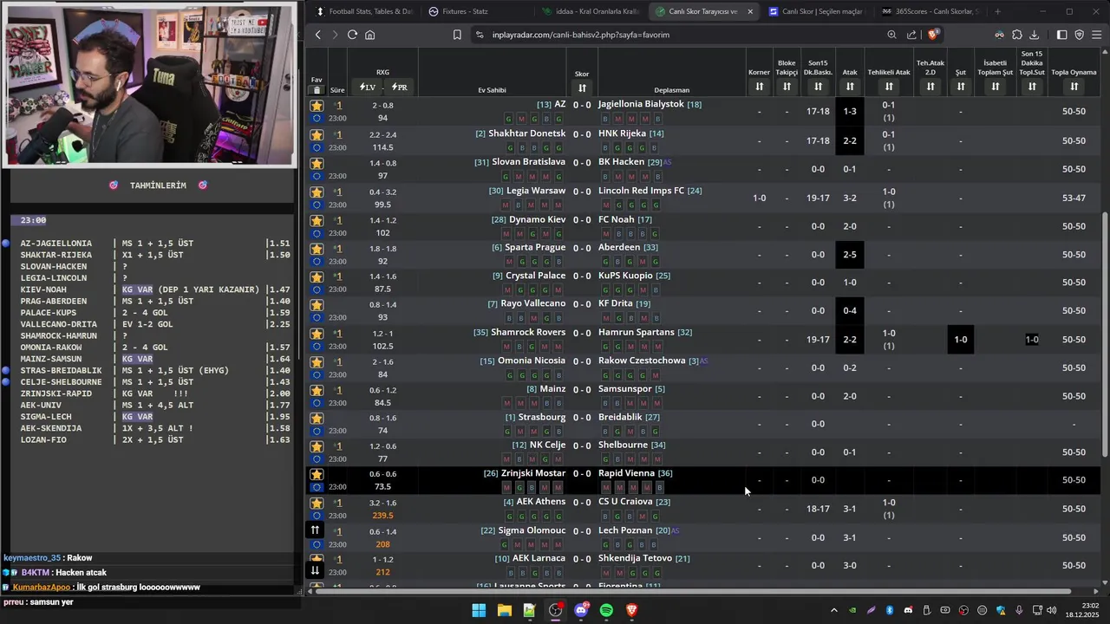This screenshot has height=624, width=1110.
Task: Open OBS Studio from the taskbar
Action: (x=555, y=610)
